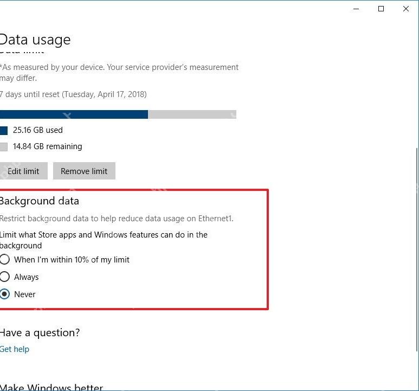
Task: Click the As measured by your device note
Action: (119, 73)
